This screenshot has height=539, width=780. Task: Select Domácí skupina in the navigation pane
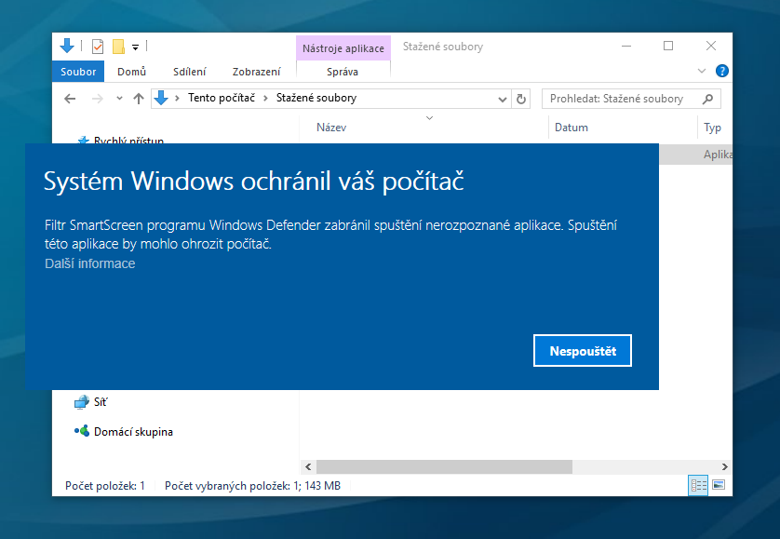coord(124,432)
